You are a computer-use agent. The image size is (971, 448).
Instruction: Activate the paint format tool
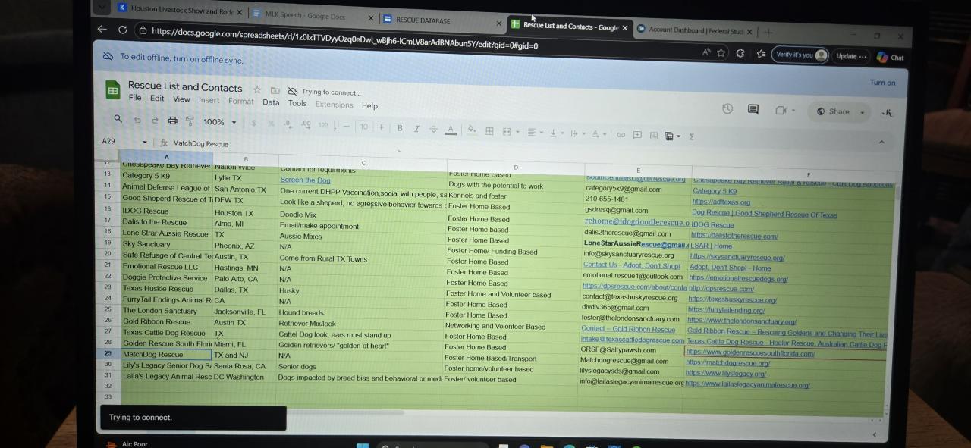click(x=190, y=121)
